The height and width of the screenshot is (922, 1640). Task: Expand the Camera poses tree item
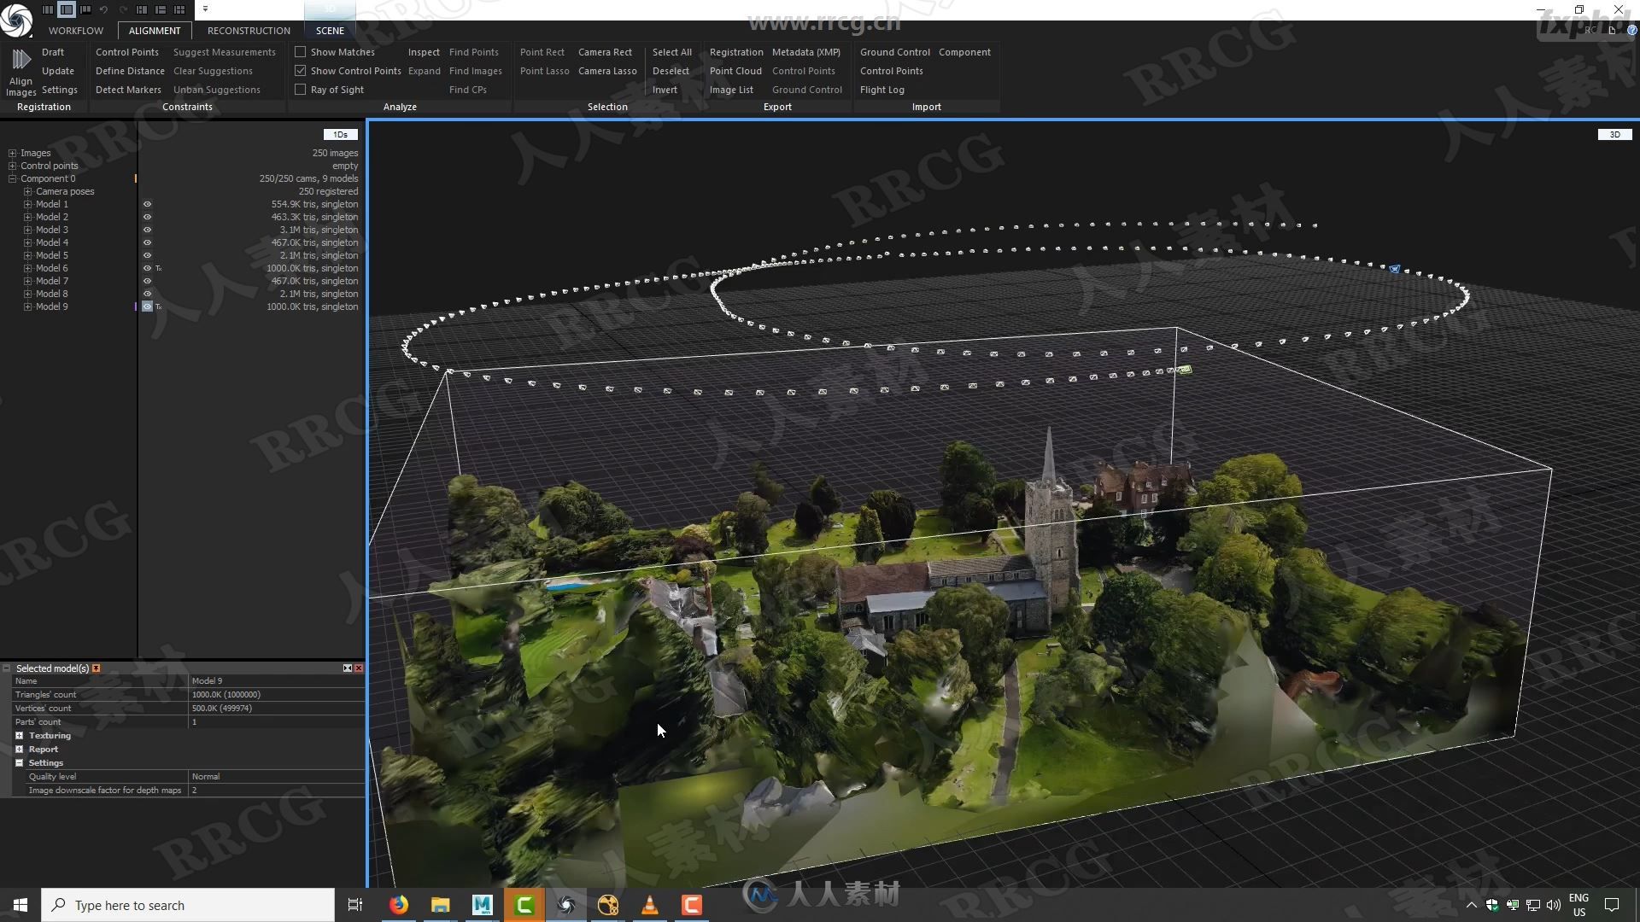(27, 191)
